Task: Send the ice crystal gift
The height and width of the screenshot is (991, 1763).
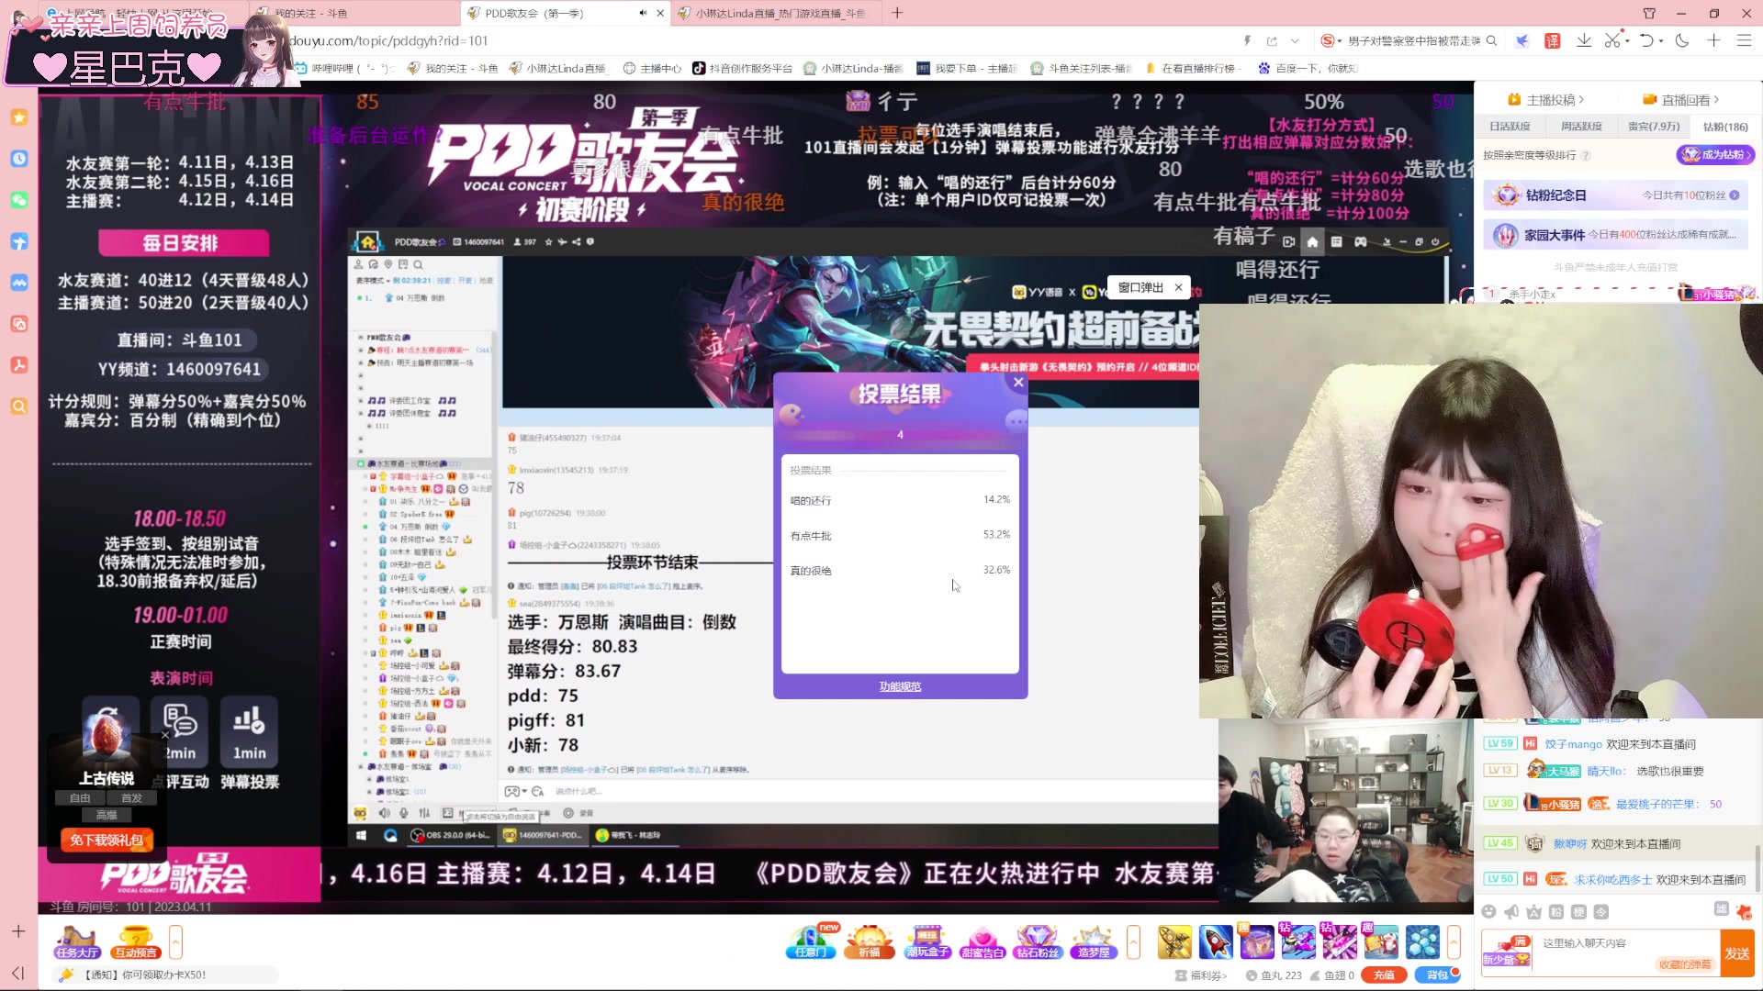Action: click(x=1422, y=942)
